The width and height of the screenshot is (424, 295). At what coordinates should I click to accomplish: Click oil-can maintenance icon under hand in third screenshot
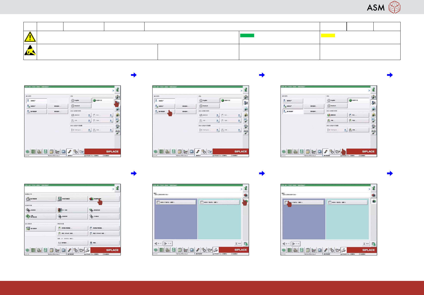pyautogui.click(x=338, y=152)
